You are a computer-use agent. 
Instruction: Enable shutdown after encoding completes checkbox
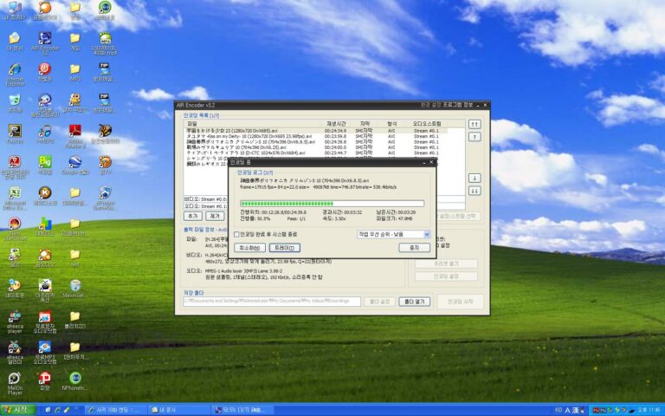click(x=236, y=234)
